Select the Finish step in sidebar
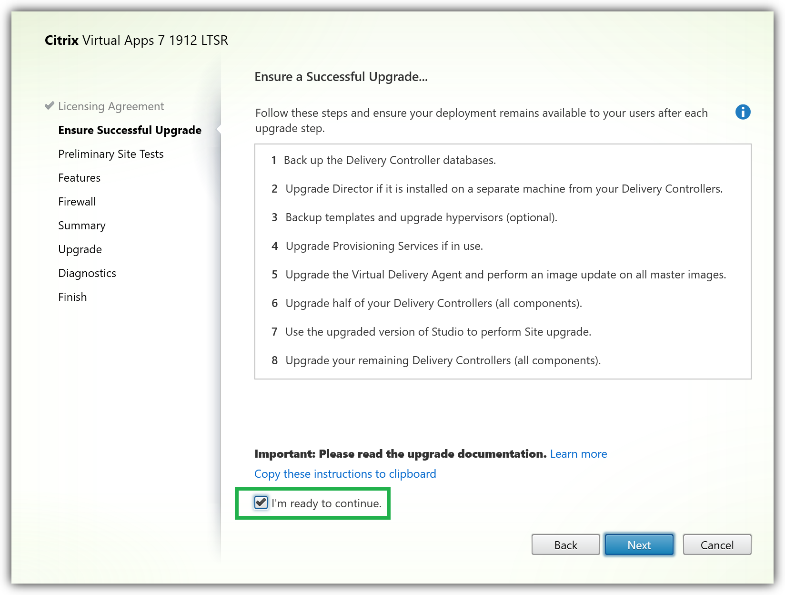The height and width of the screenshot is (595, 785). [x=72, y=297]
